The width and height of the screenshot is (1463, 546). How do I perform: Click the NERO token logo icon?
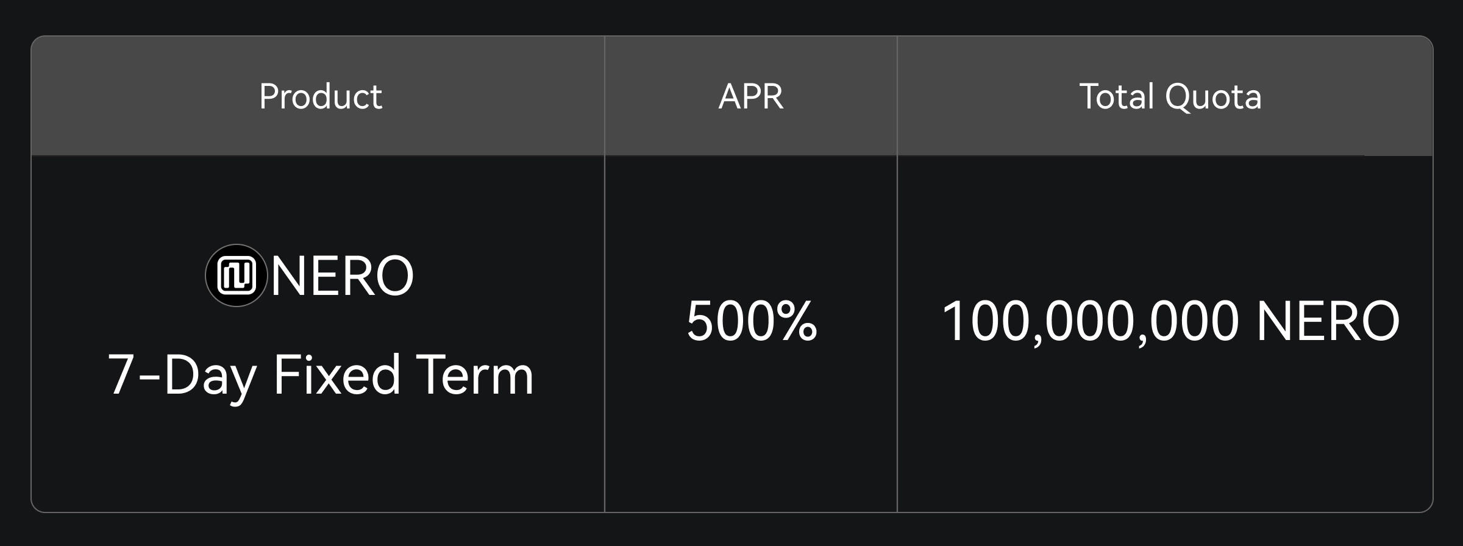237,275
